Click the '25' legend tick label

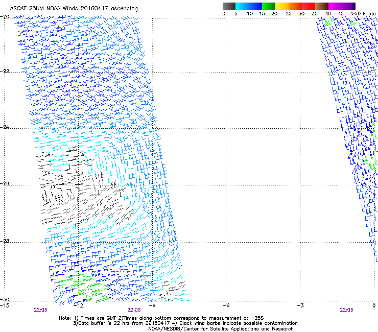tap(289, 14)
